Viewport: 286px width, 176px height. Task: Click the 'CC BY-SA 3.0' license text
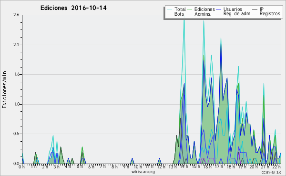271,172
